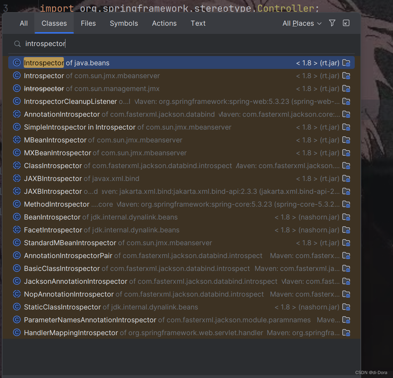Click abstract class icon beside AnnotationIntrospector
Viewport: 393px width, 378px height.
coord(17,114)
